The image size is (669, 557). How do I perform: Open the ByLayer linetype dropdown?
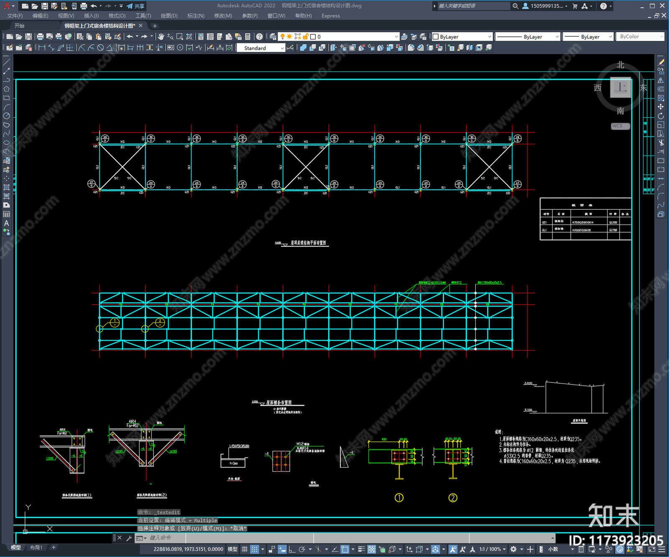[528, 37]
